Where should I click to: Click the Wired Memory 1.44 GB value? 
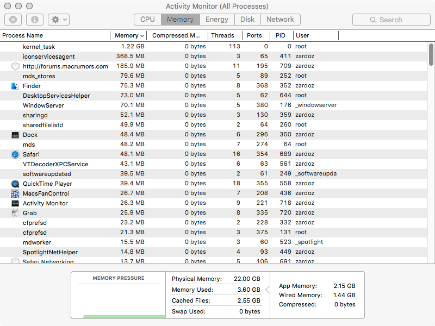pyautogui.click(x=344, y=295)
